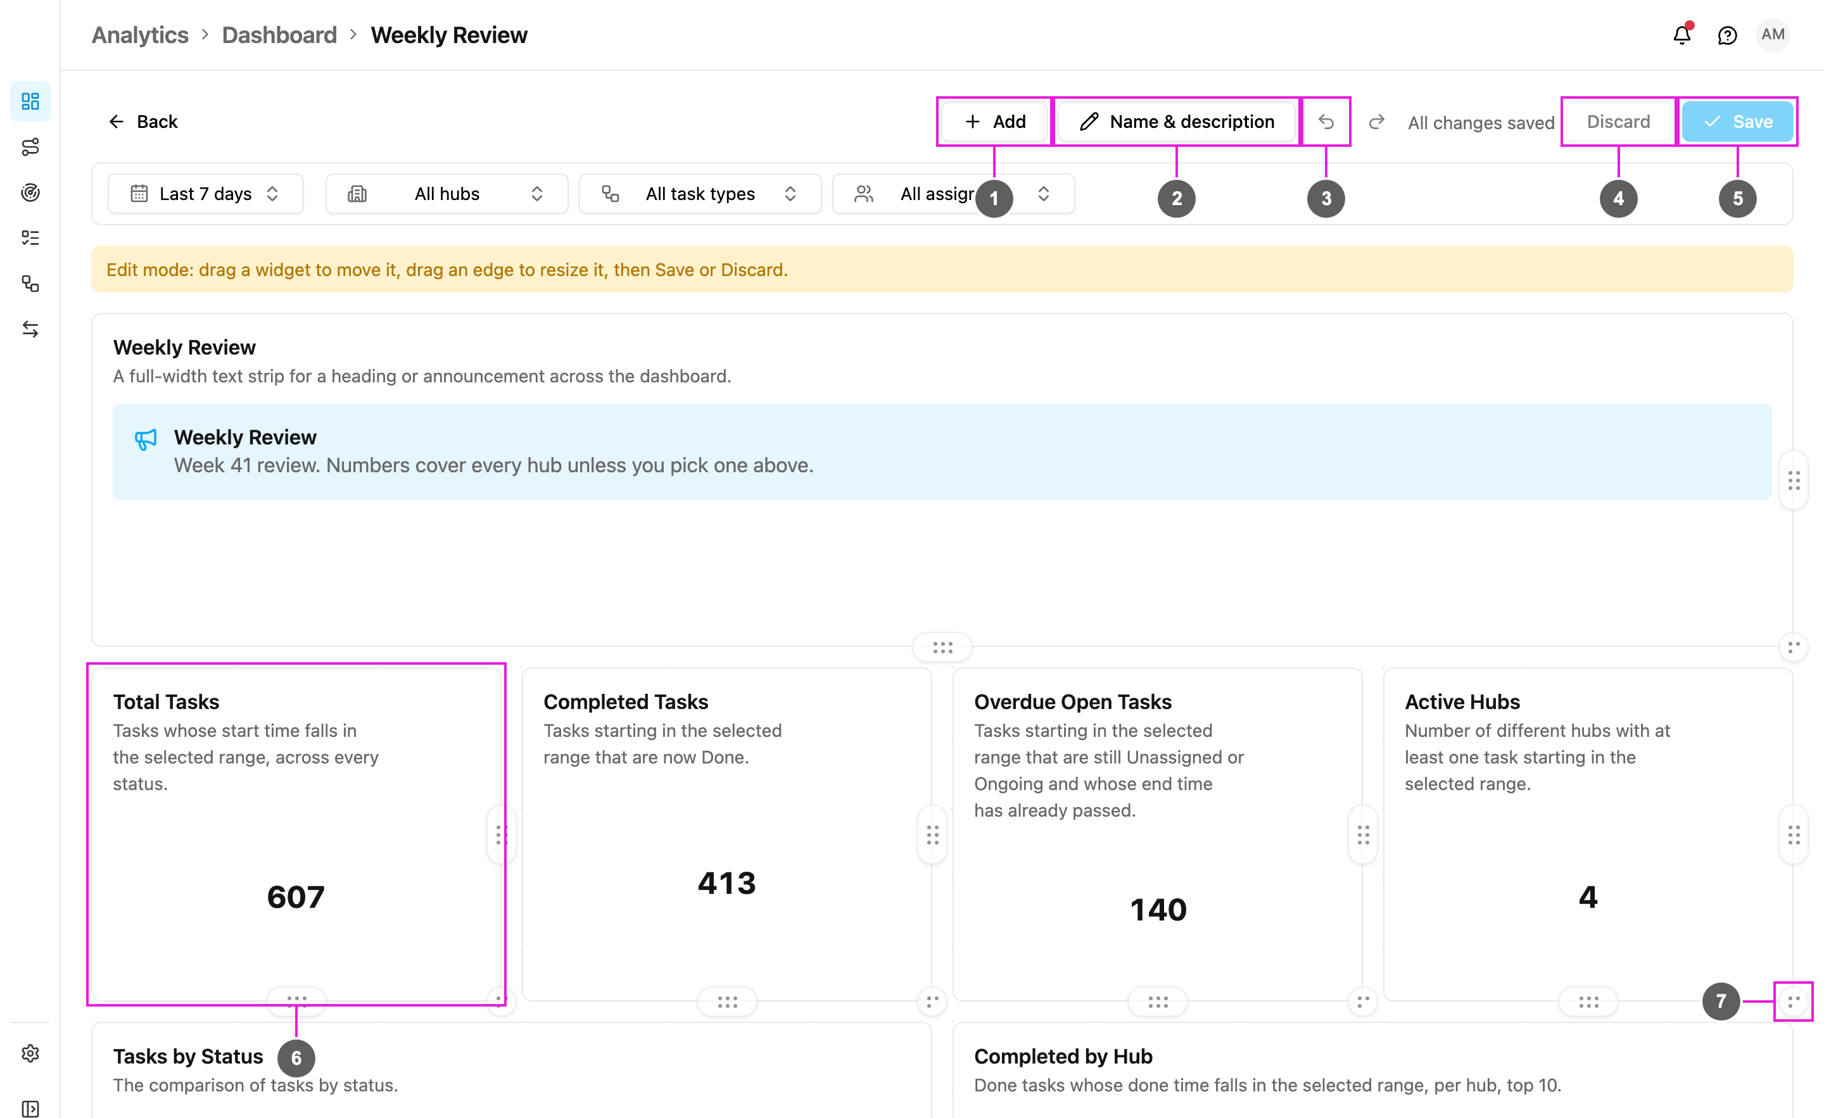
Task: Go to Analytics breadcrumb
Action: pos(140,35)
